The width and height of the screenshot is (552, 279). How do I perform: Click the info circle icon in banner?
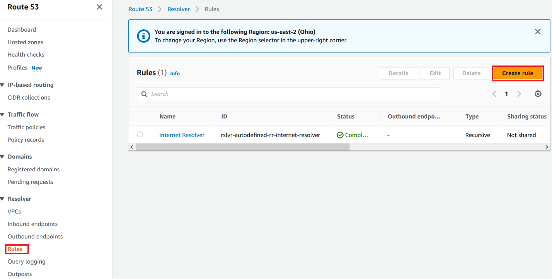pyautogui.click(x=144, y=36)
